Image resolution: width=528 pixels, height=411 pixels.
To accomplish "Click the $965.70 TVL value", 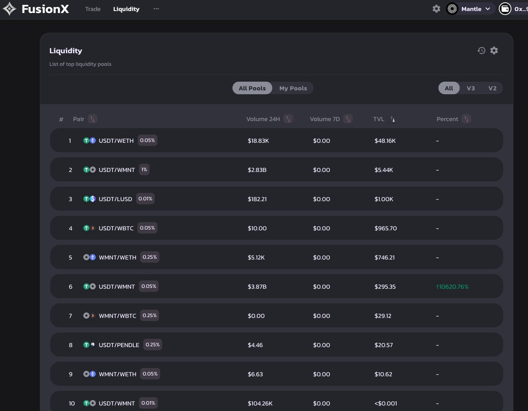I will 386,228.
